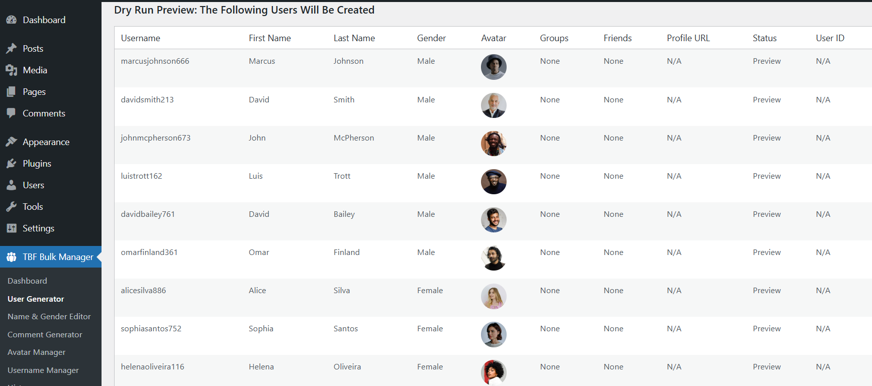Click the Appearance paintbrush icon

(x=11, y=142)
